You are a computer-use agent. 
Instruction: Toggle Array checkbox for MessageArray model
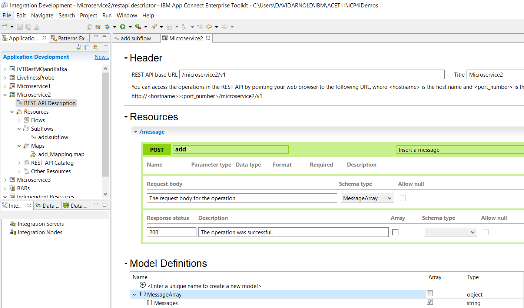(430, 294)
